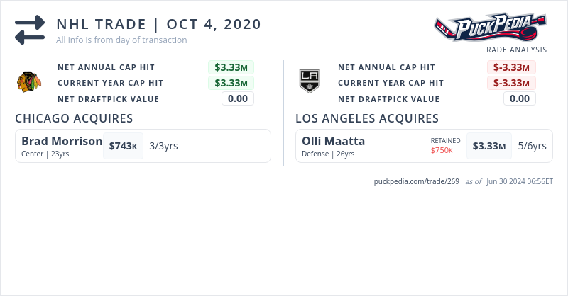
Task: Click Olli Maatta's 5/6yrs contract term
Action: click(x=532, y=146)
